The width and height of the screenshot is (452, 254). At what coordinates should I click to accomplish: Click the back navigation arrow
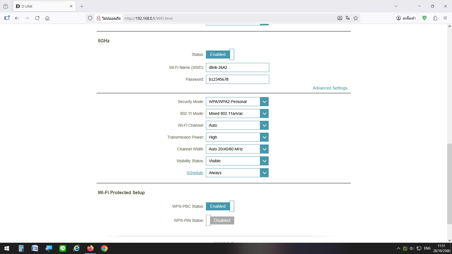pos(17,18)
